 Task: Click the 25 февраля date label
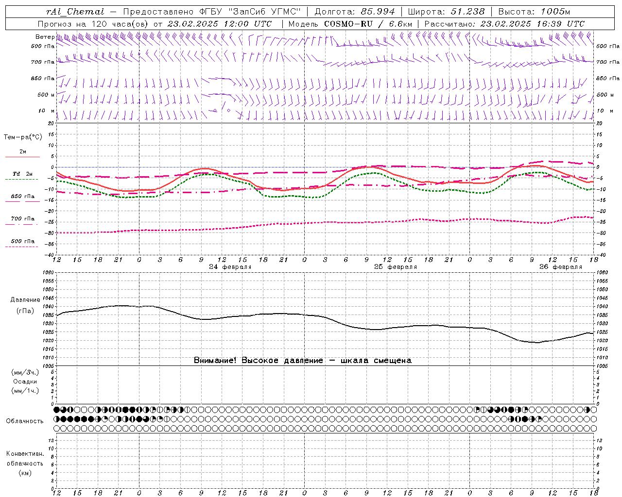pyautogui.click(x=396, y=267)
